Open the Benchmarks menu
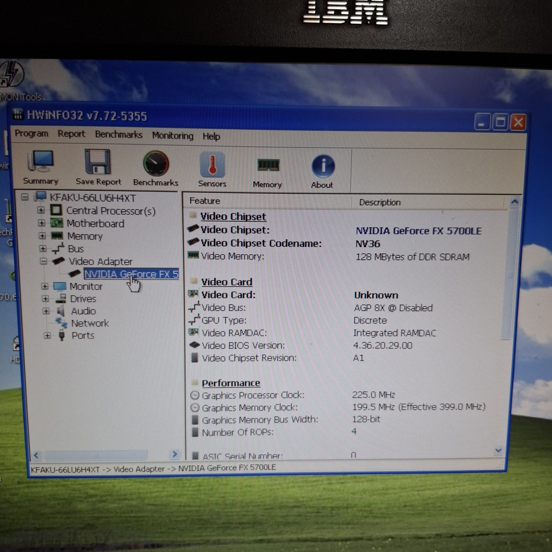 [x=119, y=135]
